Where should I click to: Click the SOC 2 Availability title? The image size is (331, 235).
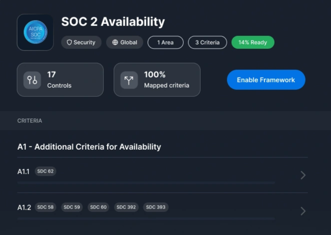(x=113, y=22)
